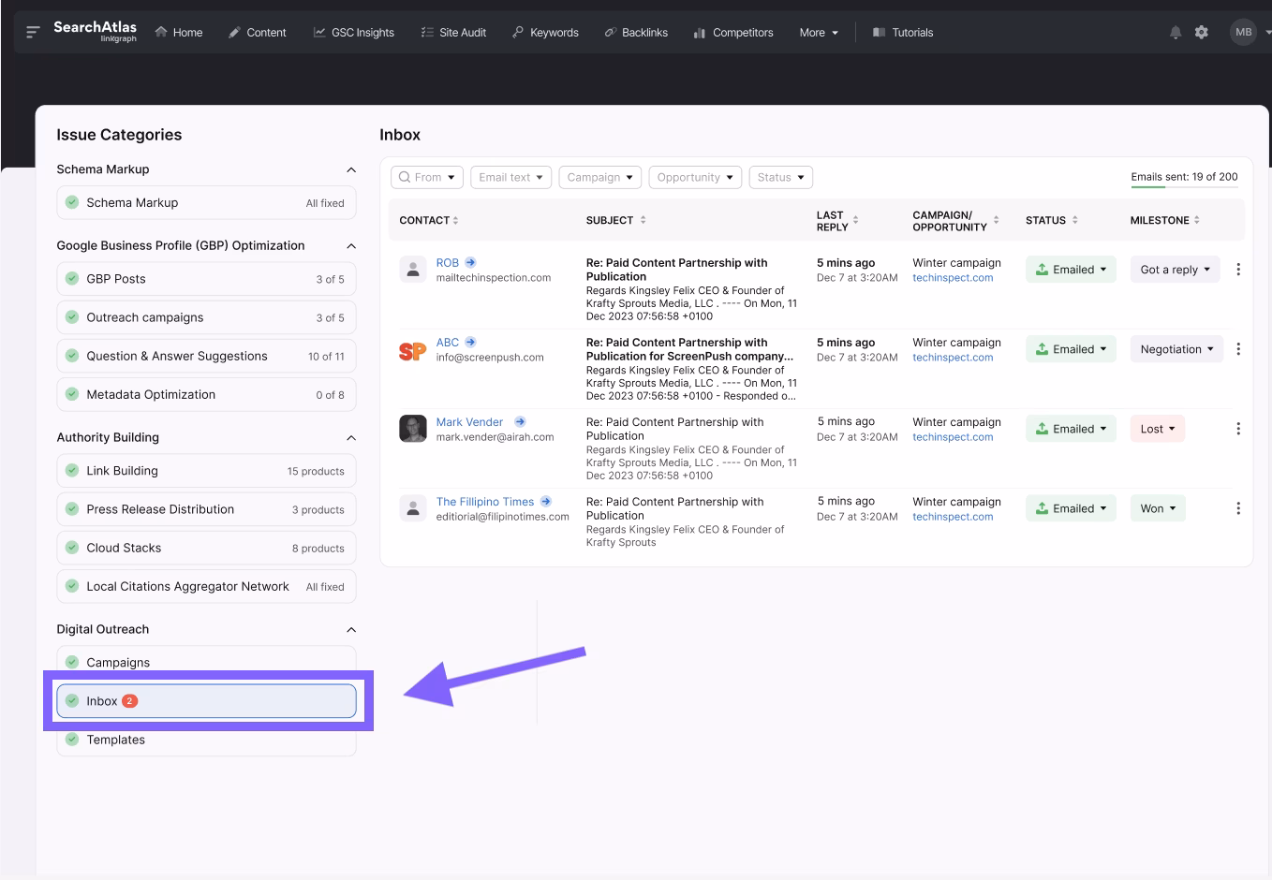The height and width of the screenshot is (880, 1272).
Task: Open the techinspect.com link in ROB row
Action: pos(952,278)
